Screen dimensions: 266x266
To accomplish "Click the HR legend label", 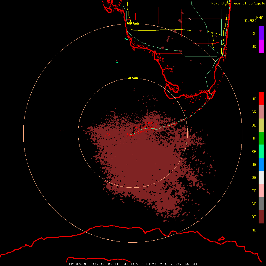I will 254,138.
